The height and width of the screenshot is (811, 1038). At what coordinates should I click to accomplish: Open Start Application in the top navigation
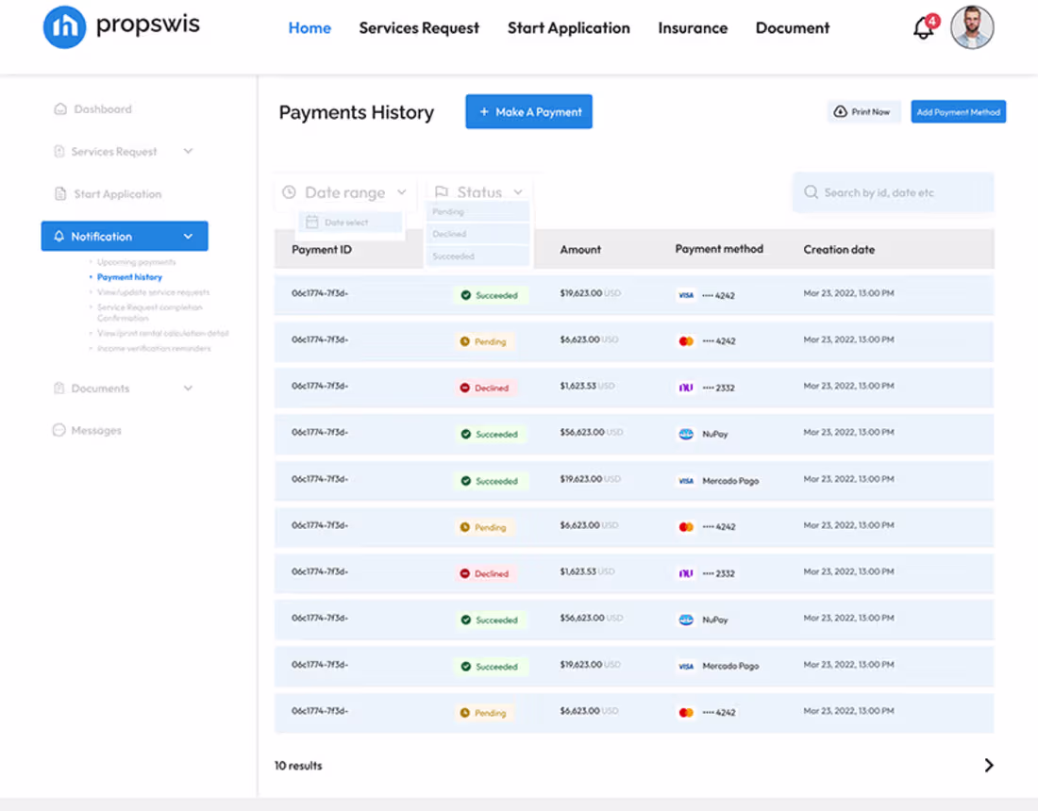tap(569, 27)
